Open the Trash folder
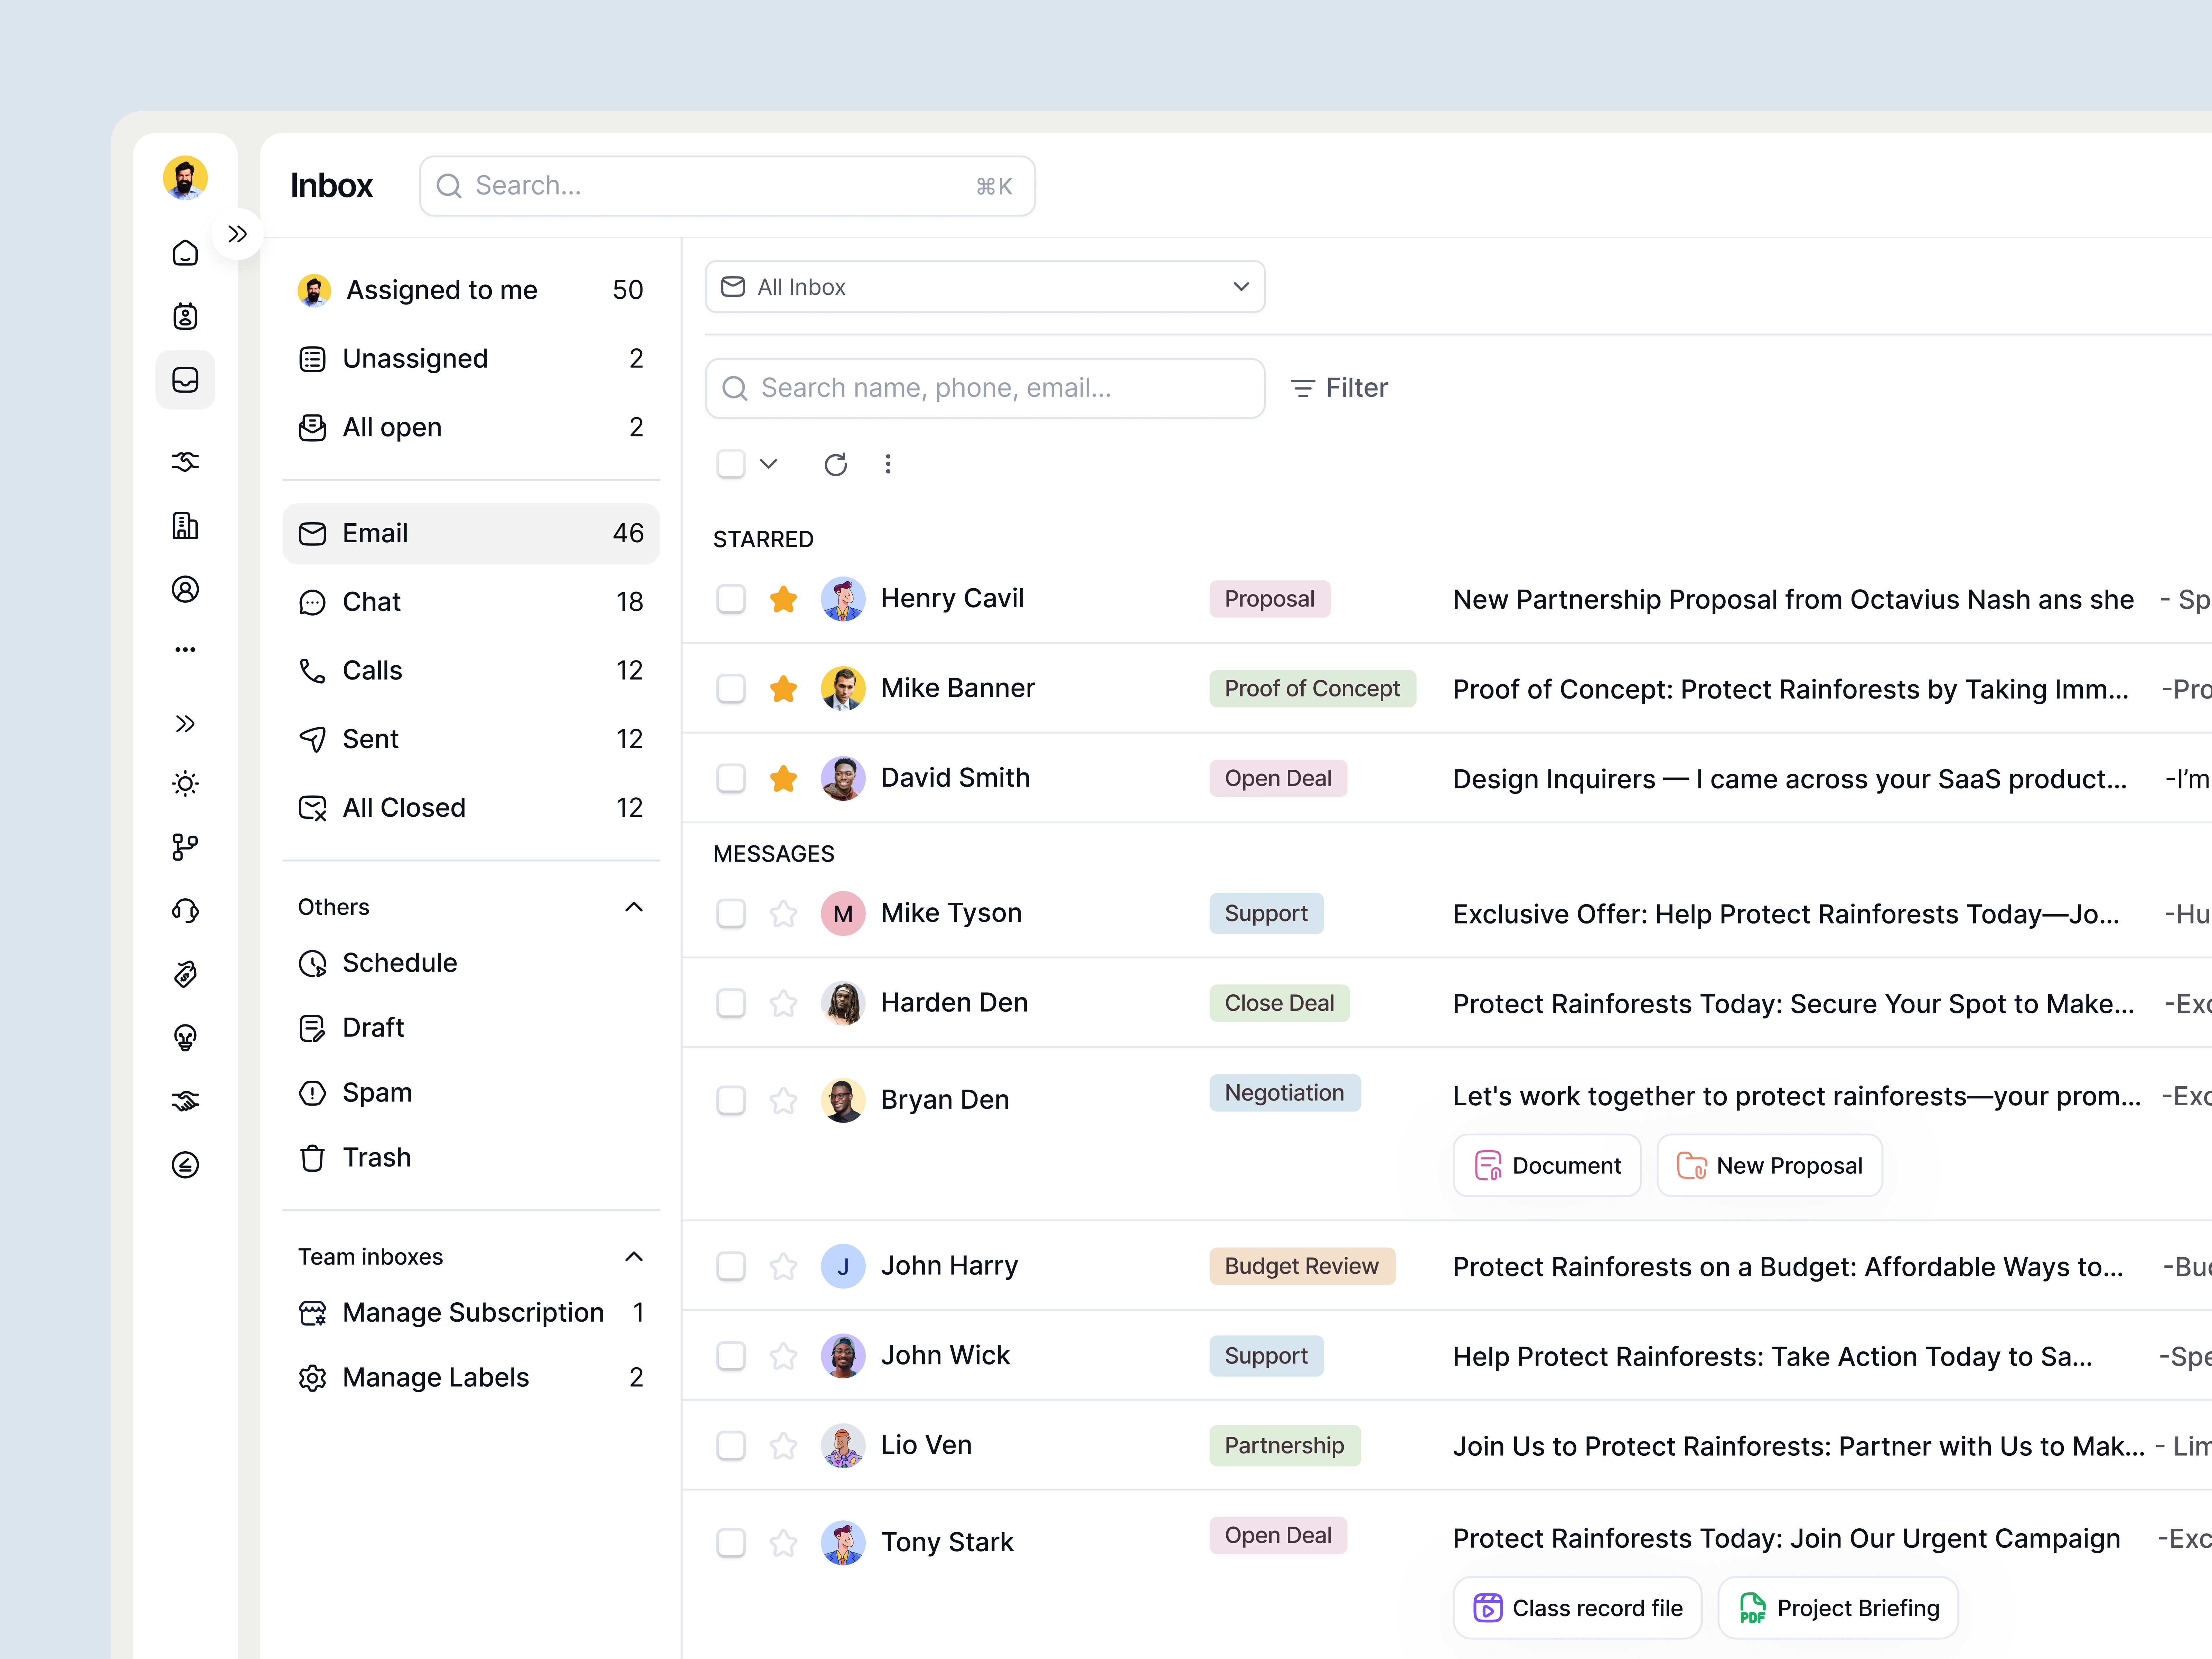The width and height of the screenshot is (2212, 1659). (471, 1158)
